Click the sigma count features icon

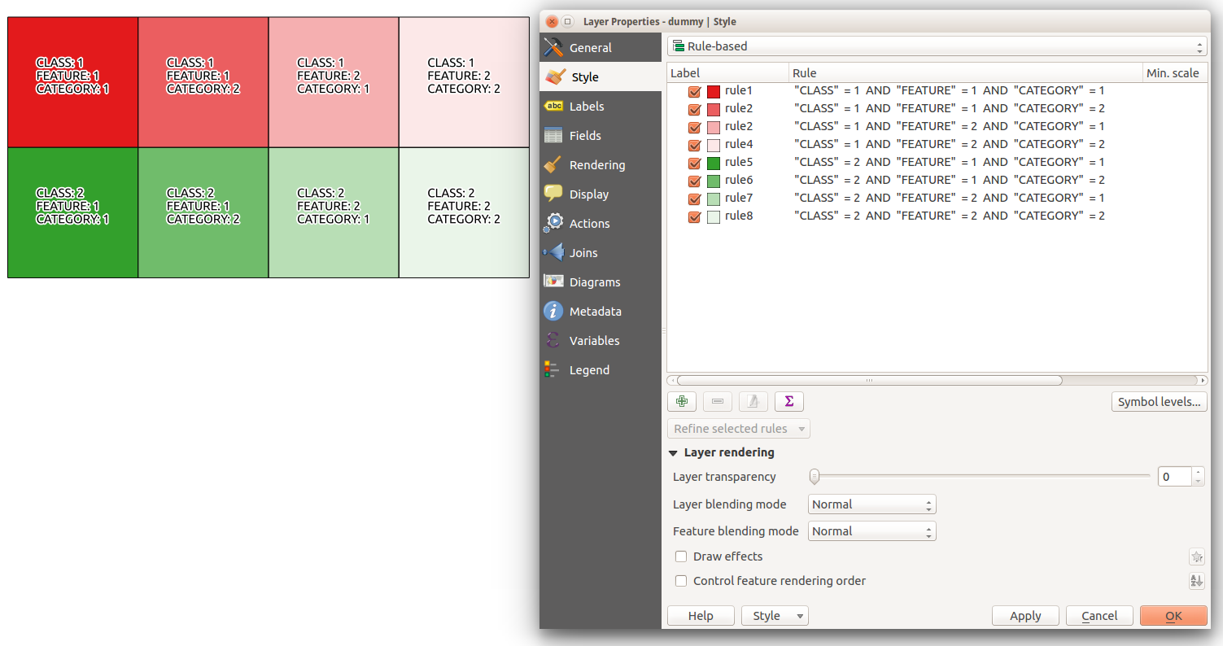tap(788, 401)
